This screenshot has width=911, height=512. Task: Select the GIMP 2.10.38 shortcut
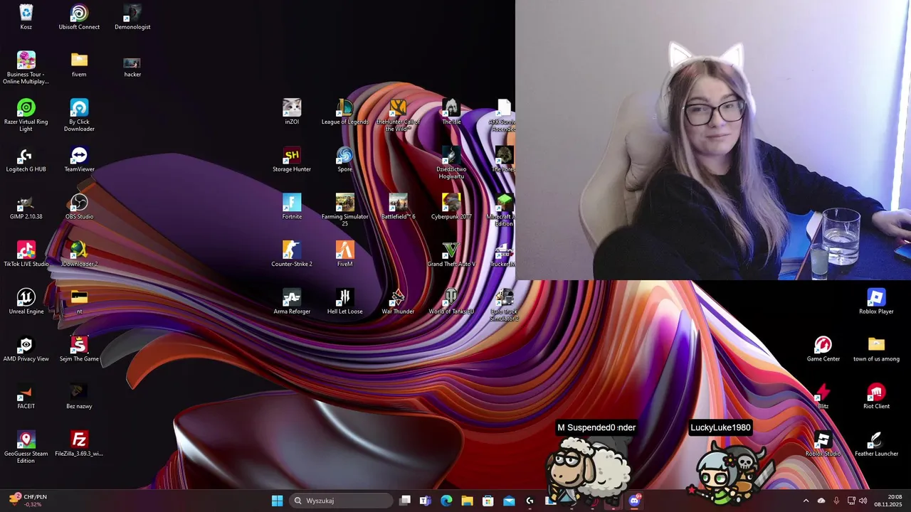point(26,207)
